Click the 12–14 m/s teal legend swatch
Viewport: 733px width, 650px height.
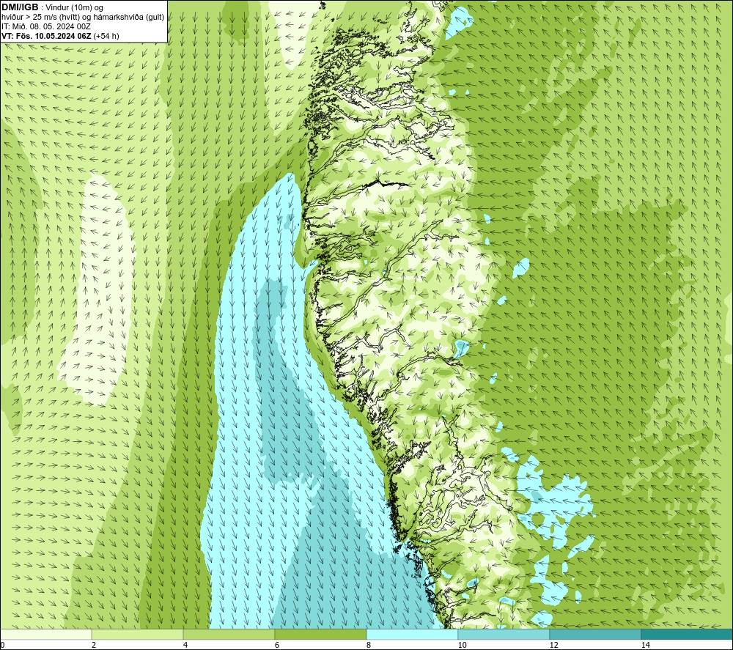pyautogui.click(x=595, y=635)
